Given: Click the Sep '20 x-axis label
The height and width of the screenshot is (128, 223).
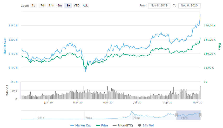Looking at the screenshot, I should tap(168, 102).
